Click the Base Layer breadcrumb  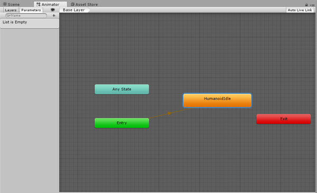pyautogui.click(x=74, y=10)
